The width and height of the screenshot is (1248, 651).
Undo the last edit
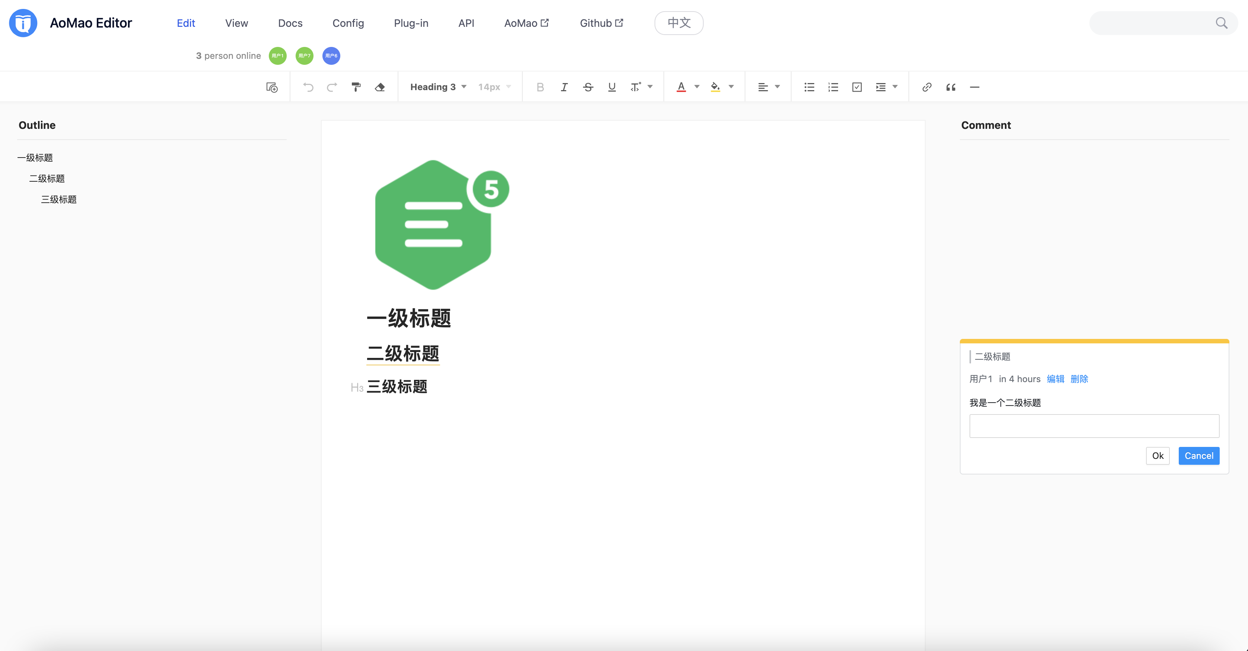[x=308, y=87]
